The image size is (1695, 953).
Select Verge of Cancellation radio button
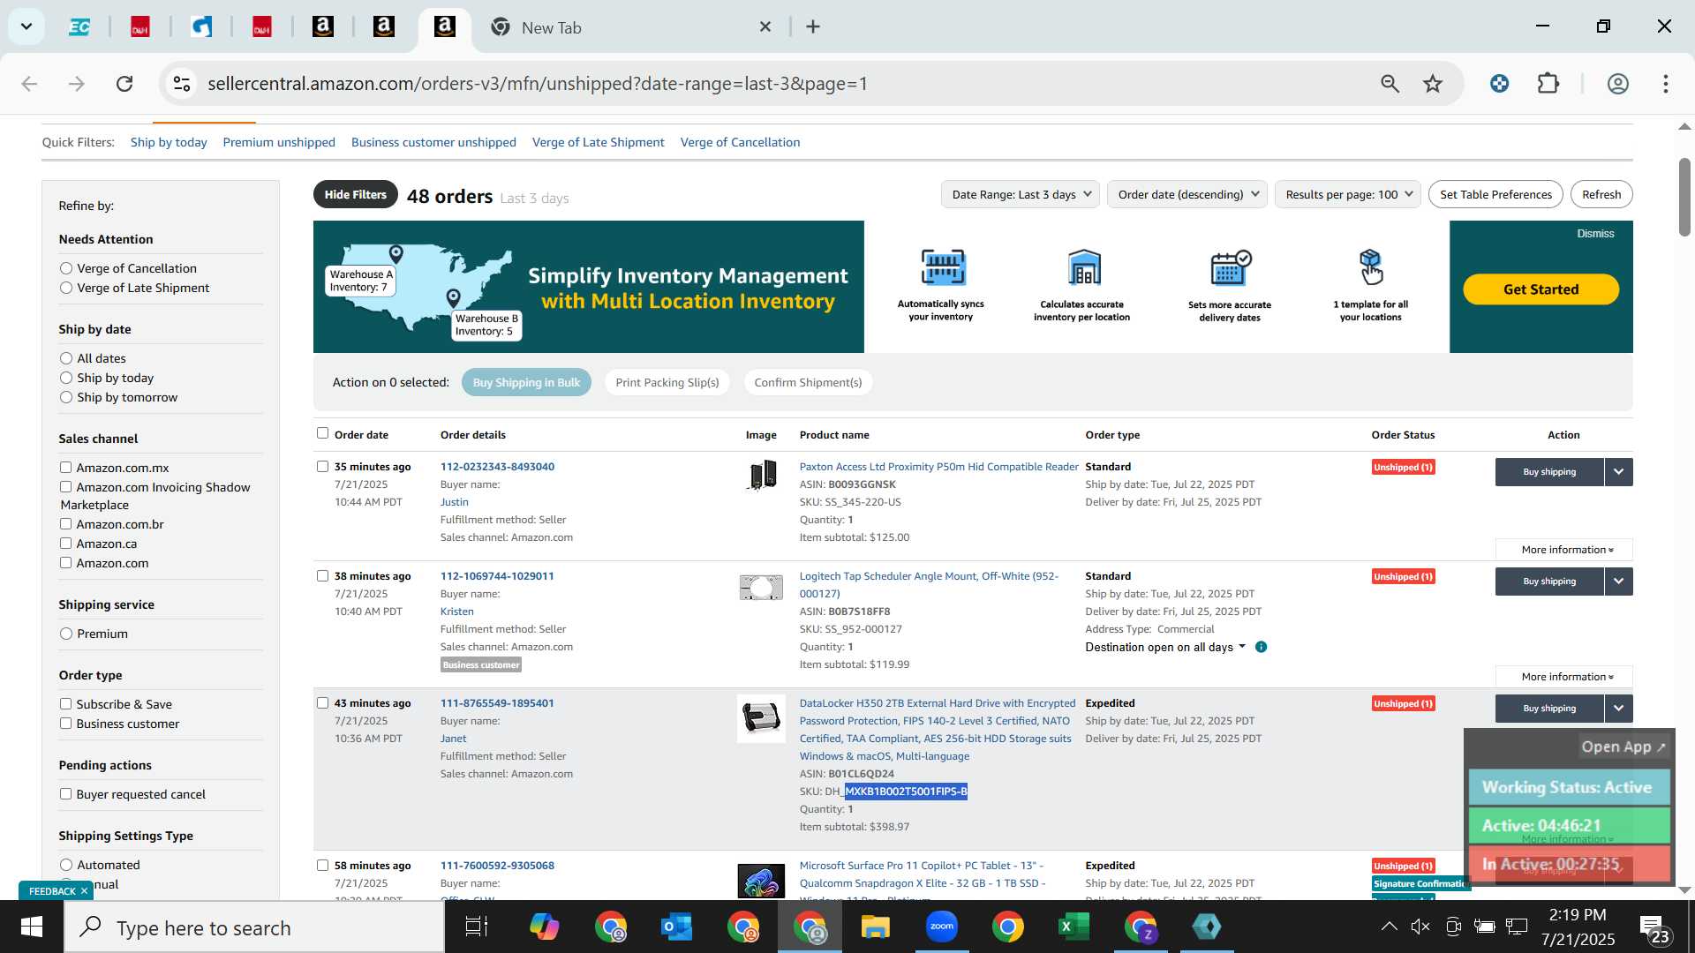66,268
